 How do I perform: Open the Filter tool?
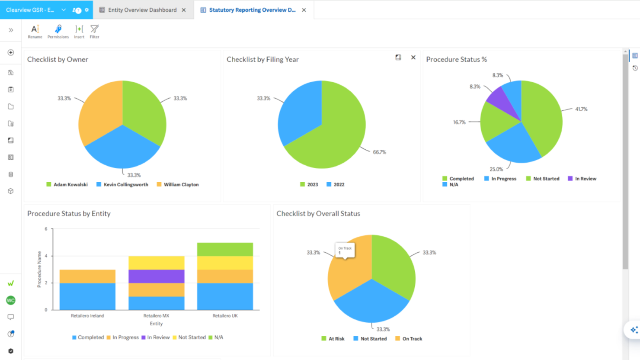click(x=94, y=31)
